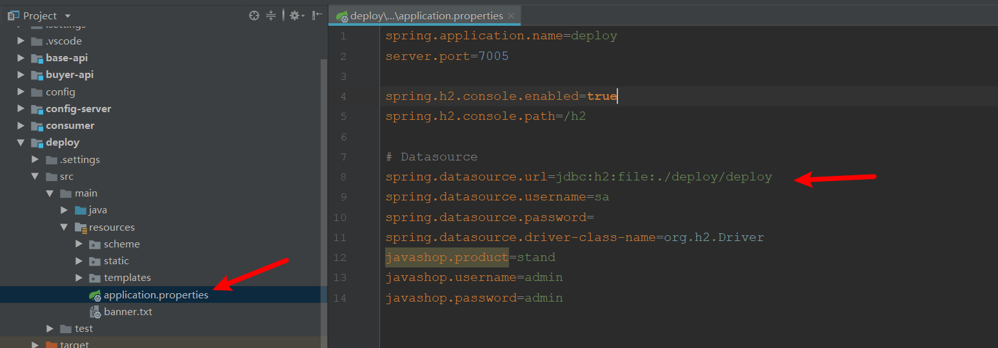Image resolution: width=998 pixels, height=348 pixels.
Task: Select the config-server module icon
Action: click(37, 109)
